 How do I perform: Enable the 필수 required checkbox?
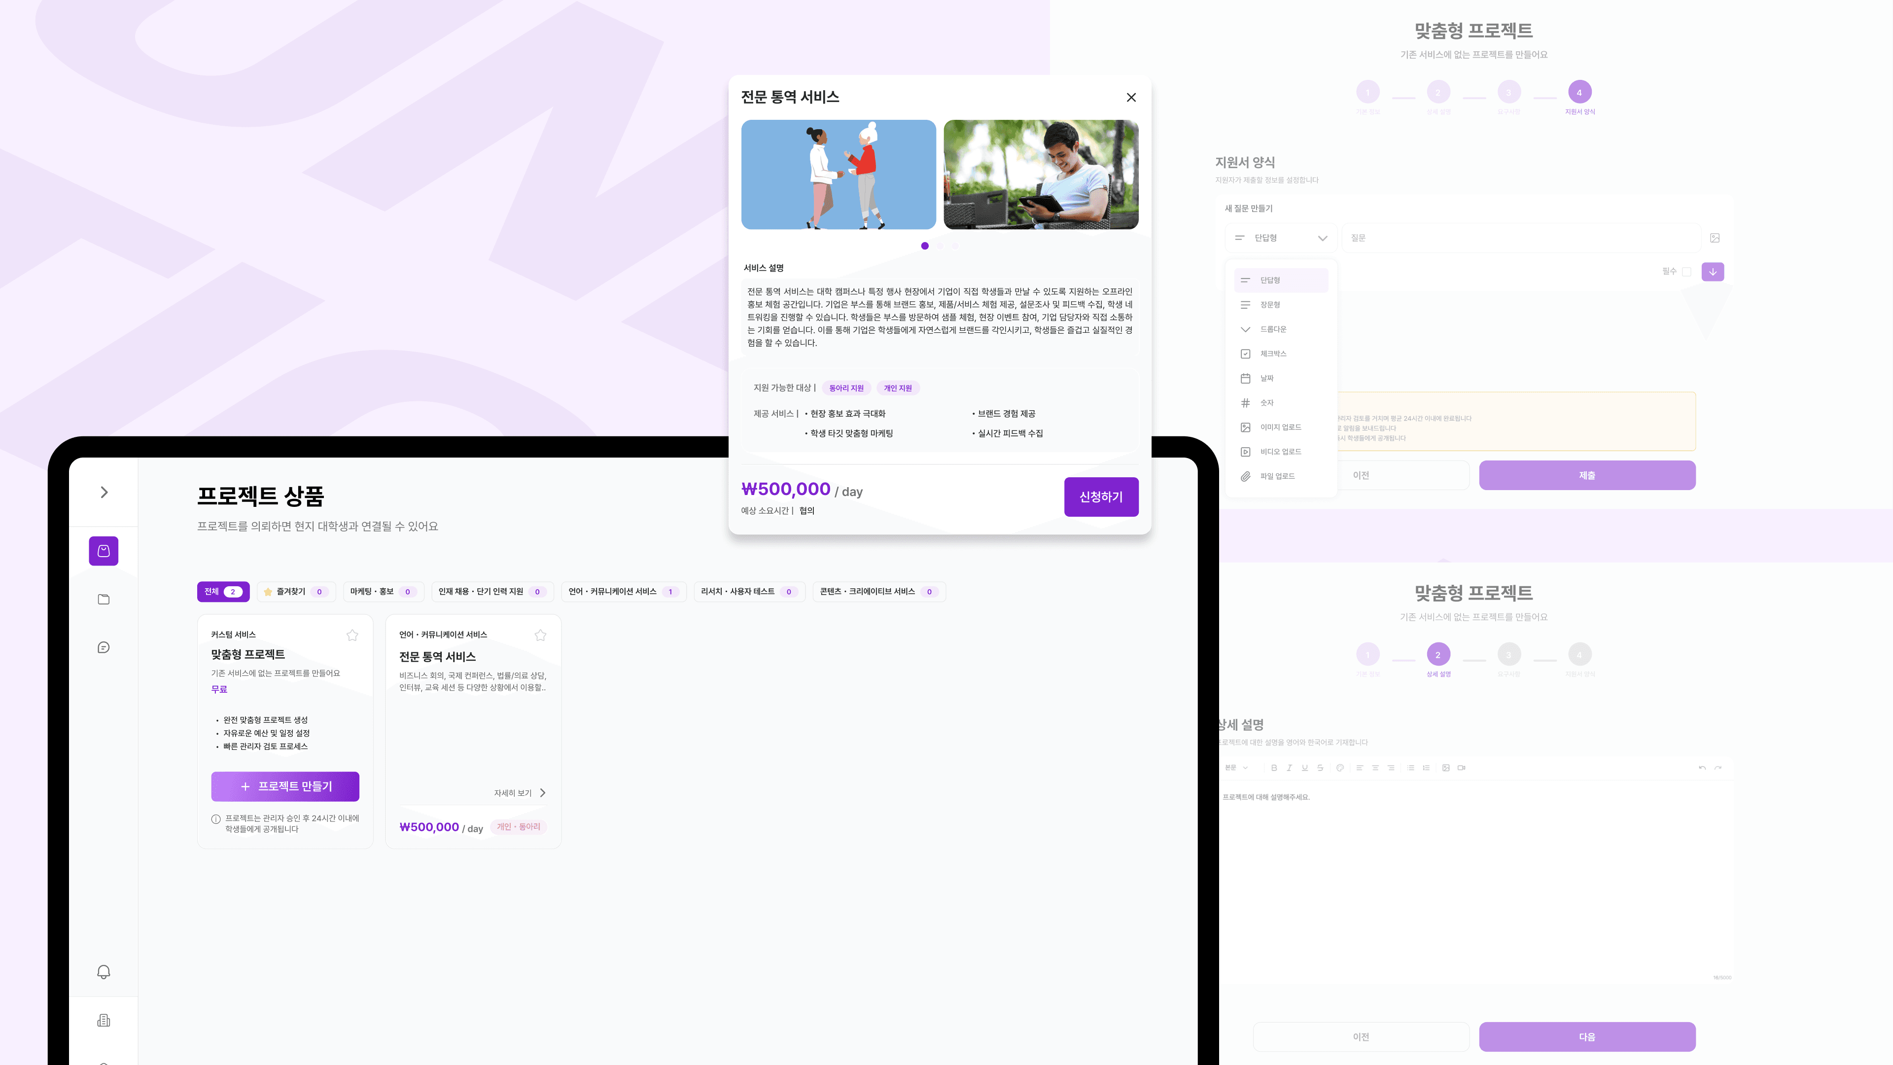pyautogui.click(x=1687, y=271)
